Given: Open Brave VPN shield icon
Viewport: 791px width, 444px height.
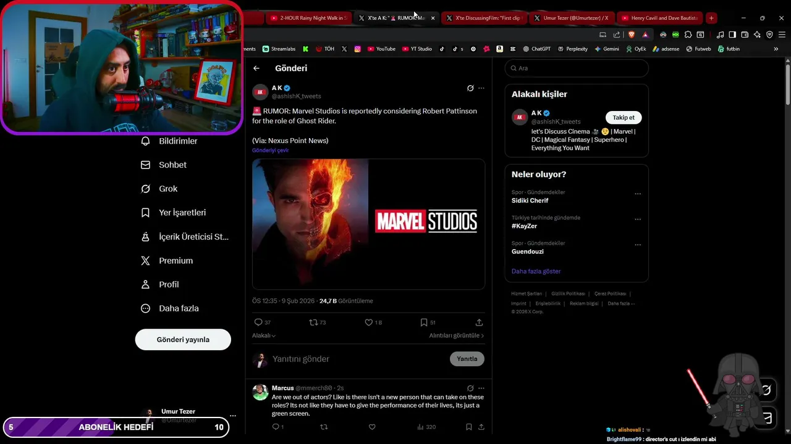Looking at the screenshot, I should point(769,35).
